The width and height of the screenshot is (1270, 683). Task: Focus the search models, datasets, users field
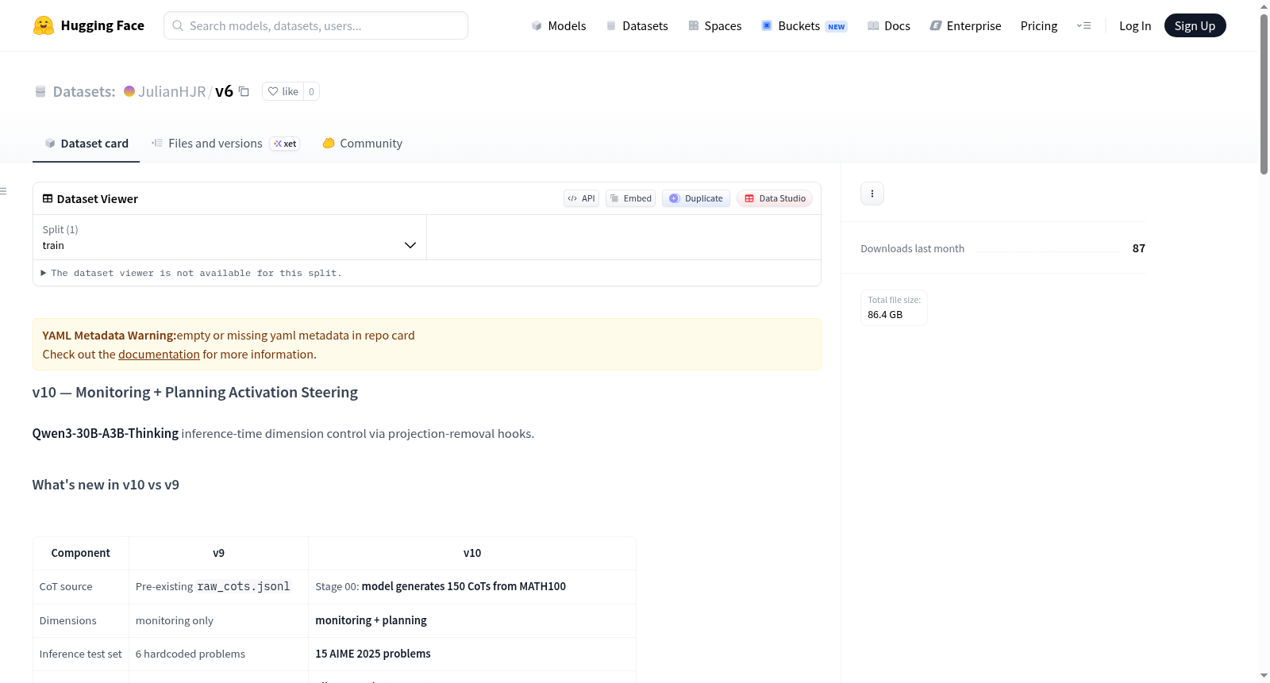(x=316, y=25)
